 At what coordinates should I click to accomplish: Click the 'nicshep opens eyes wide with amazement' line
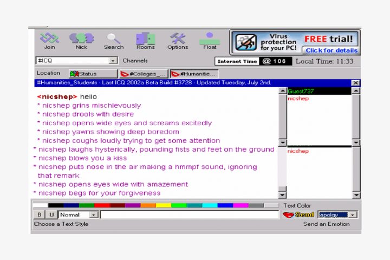pos(111,184)
